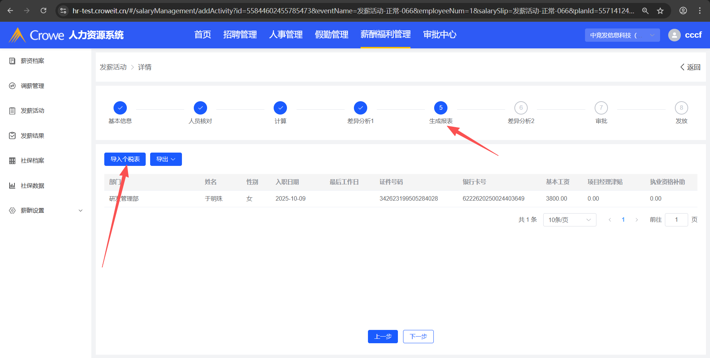710x358 pixels.
Task: Select step 6 差异分析2 circle
Action: (x=521, y=108)
